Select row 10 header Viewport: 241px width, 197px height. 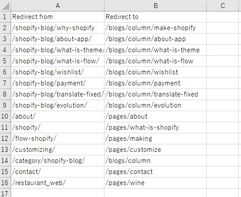(x=5, y=116)
